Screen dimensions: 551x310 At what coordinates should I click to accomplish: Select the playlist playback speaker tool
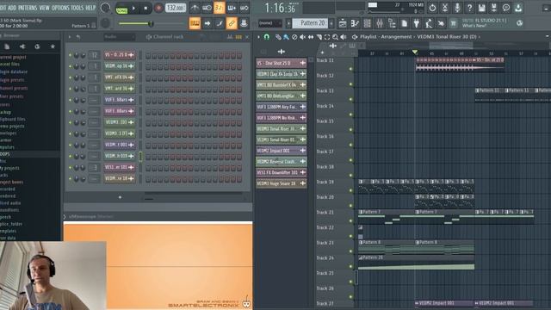[x=344, y=36]
